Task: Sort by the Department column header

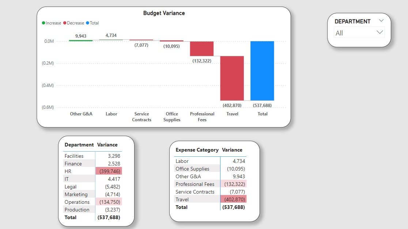Action: pos(79,145)
